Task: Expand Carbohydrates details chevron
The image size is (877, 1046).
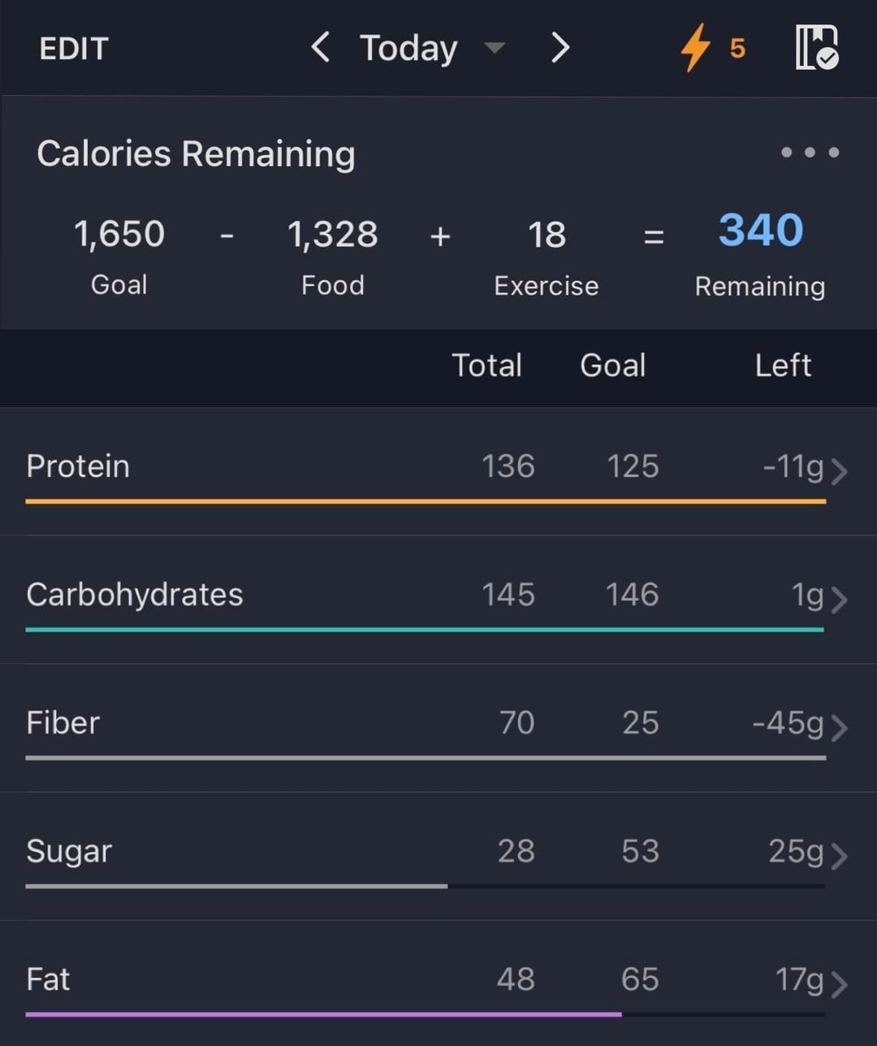Action: coord(840,599)
